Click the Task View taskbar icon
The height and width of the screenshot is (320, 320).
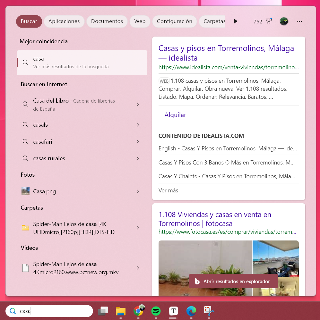(103, 311)
